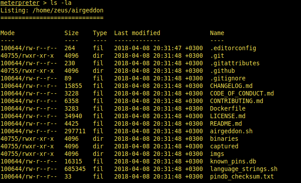Click the CHANGELOG.md file name
This screenshot has width=301, height=183.
pyautogui.click(x=231, y=86)
